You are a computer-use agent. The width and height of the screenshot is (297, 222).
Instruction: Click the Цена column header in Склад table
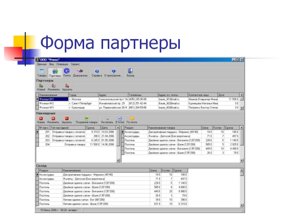click(x=156, y=171)
